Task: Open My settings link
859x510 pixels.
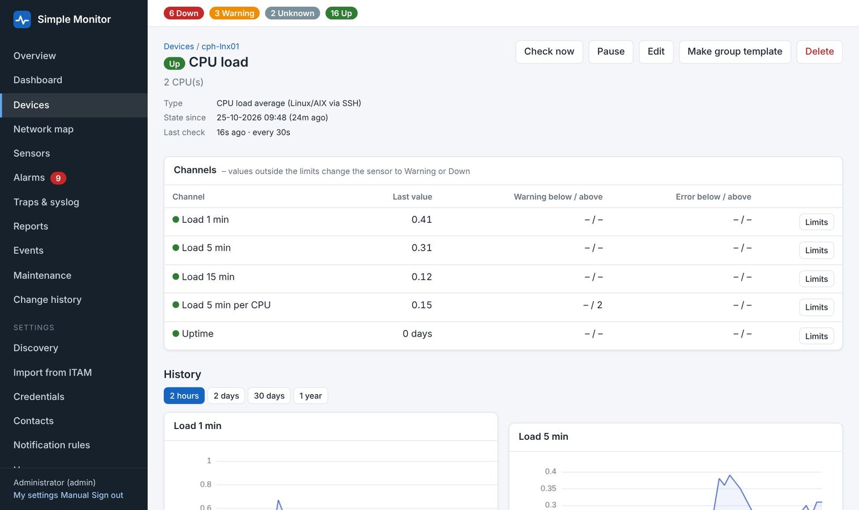Action: coord(35,496)
